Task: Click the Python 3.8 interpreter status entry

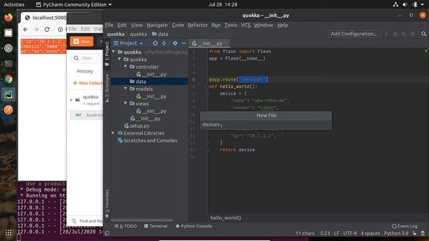Action: (x=396, y=233)
